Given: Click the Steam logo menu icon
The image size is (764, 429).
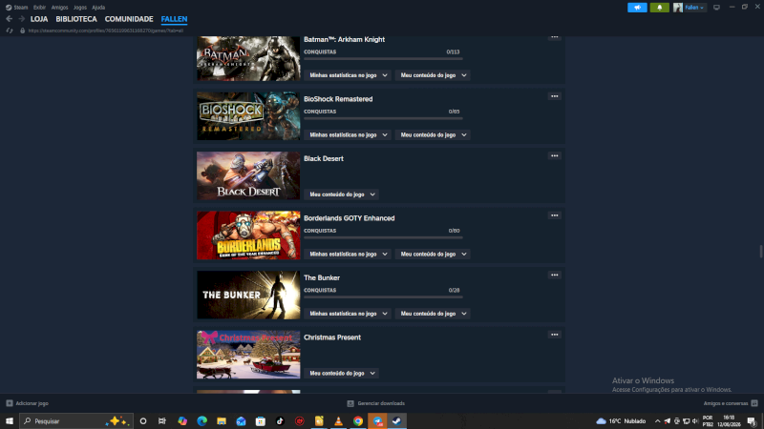Looking at the screenshot, I should [x=9, y=8].
